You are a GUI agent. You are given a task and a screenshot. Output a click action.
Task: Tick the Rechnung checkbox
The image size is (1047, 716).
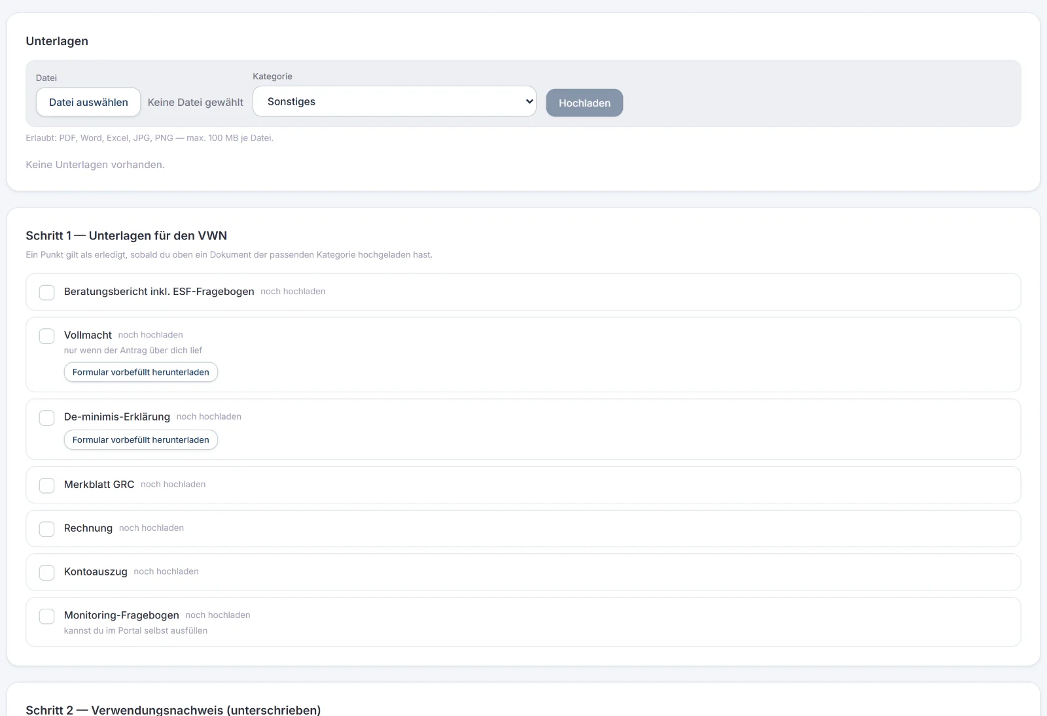tap(47, 529)
